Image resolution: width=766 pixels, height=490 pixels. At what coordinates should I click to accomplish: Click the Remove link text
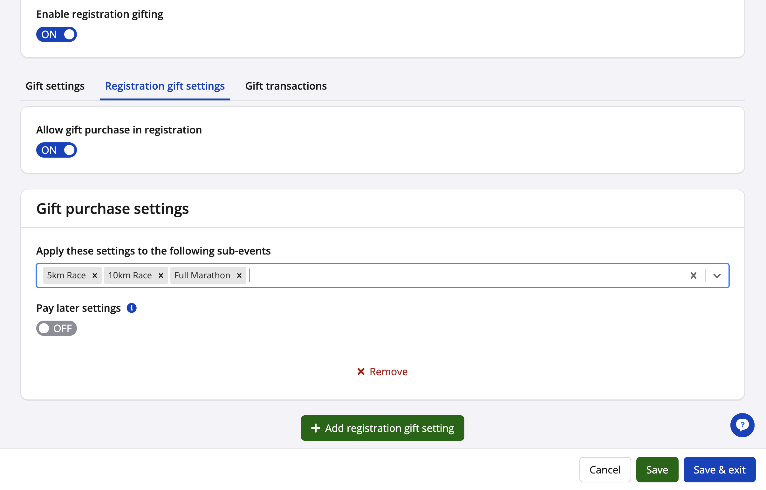click(388, 371)
